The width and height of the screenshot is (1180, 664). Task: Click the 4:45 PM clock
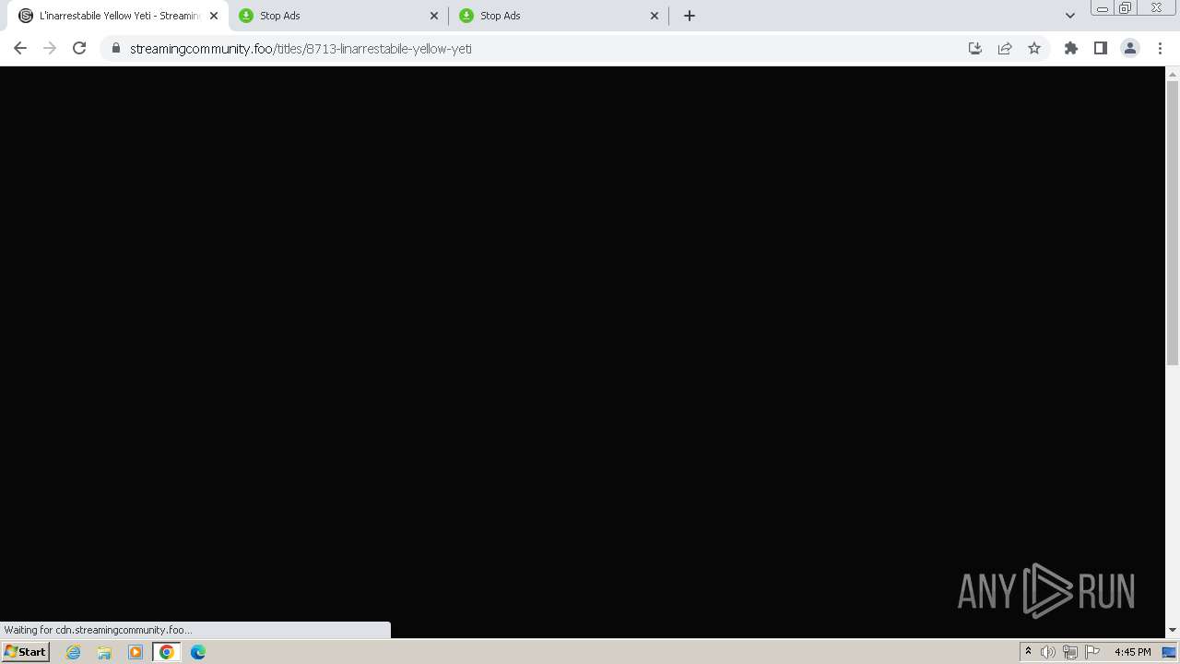(1132, 652)
